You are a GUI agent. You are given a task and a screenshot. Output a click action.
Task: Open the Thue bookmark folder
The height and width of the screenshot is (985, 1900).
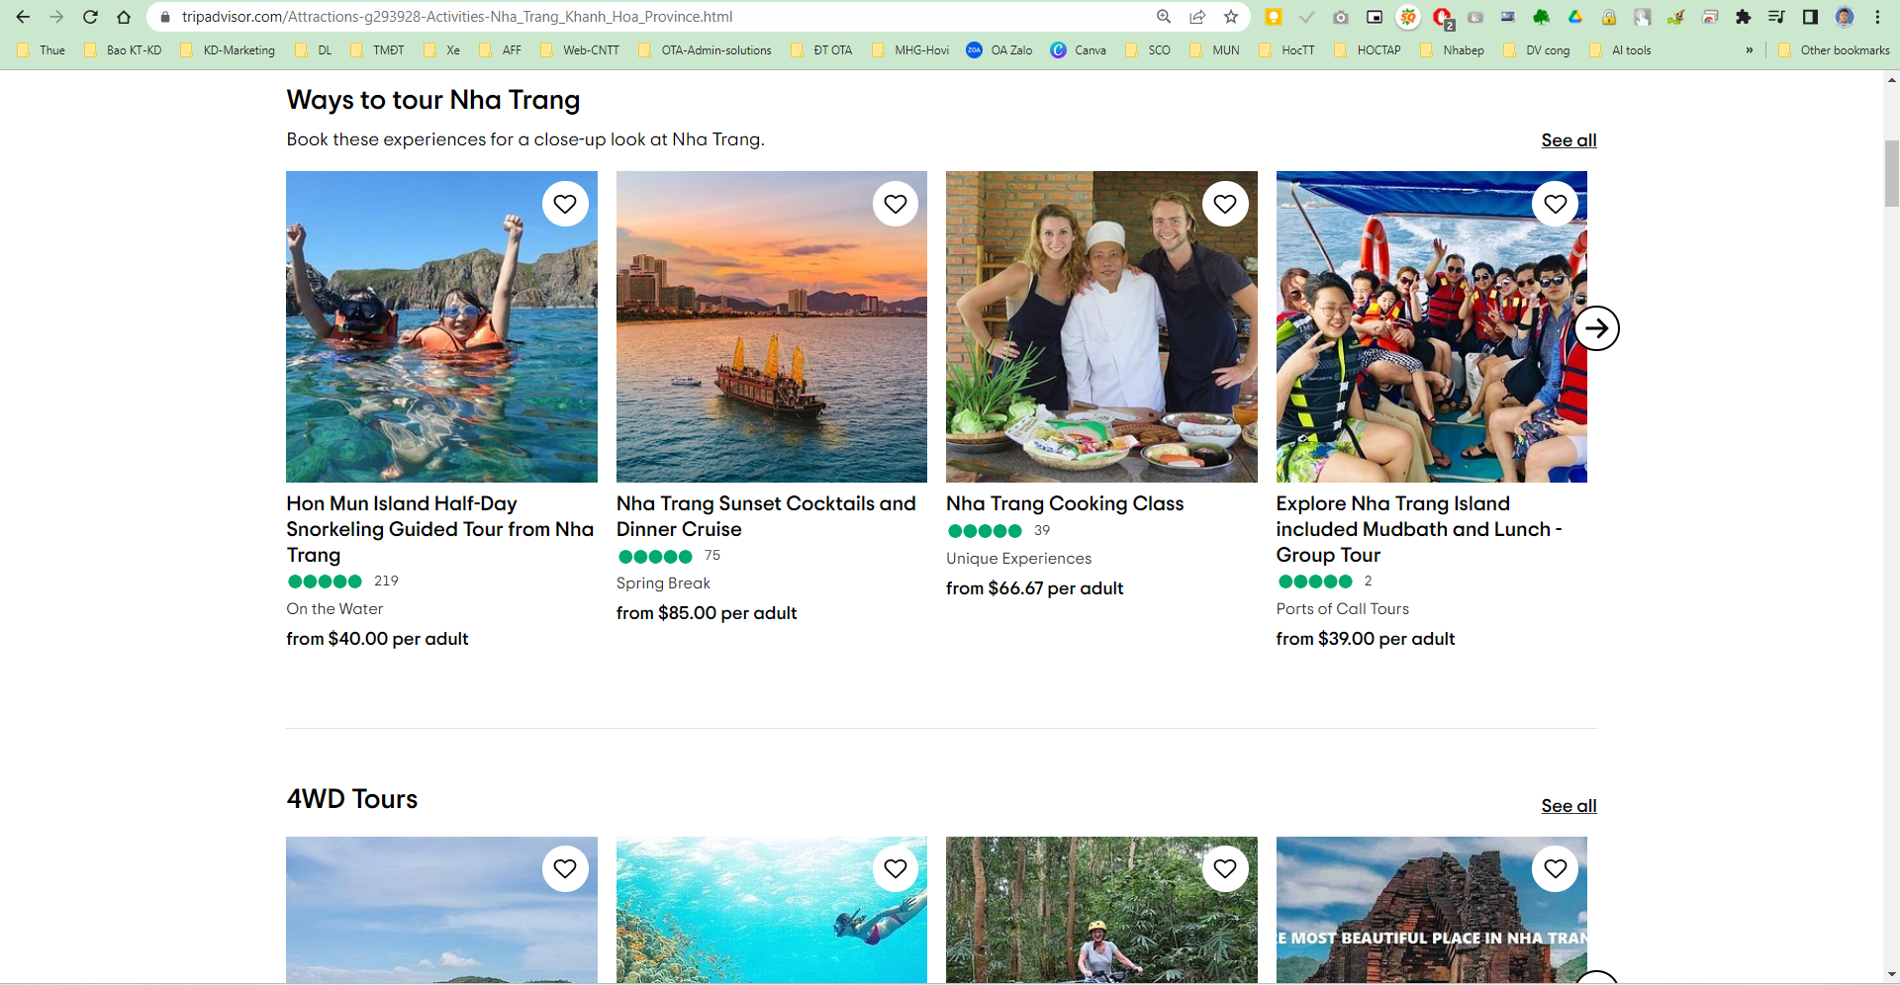[42, 50]
